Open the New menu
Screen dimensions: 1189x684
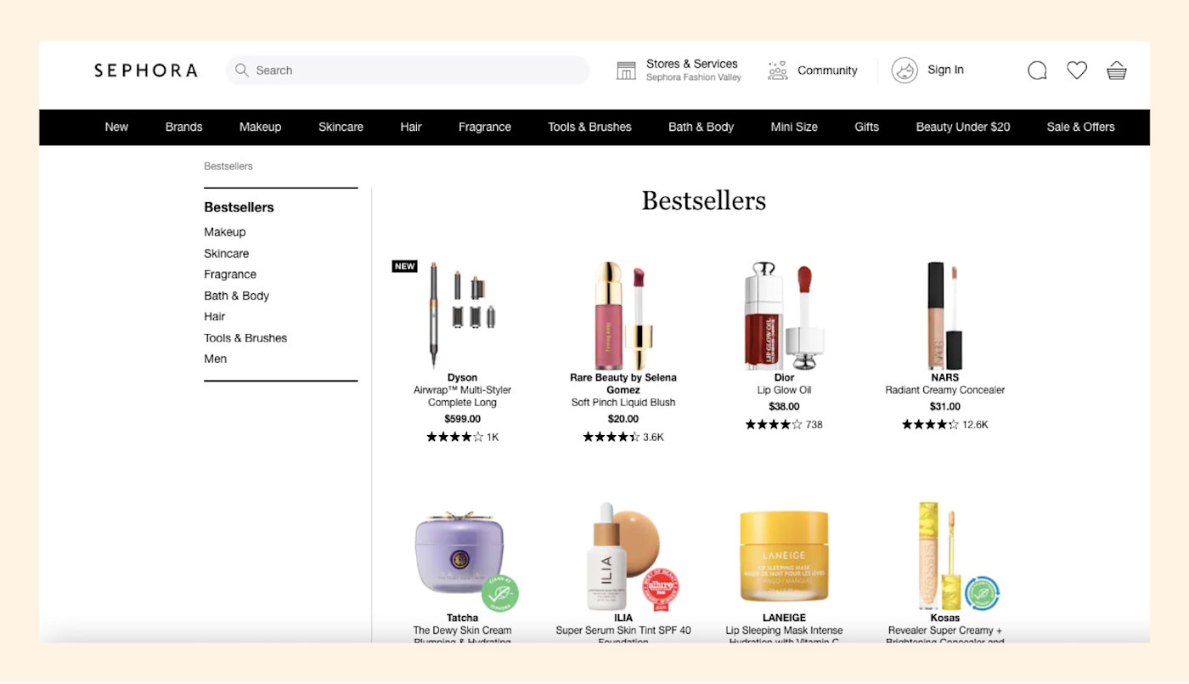pyautogui.click(x=116, y=127)
